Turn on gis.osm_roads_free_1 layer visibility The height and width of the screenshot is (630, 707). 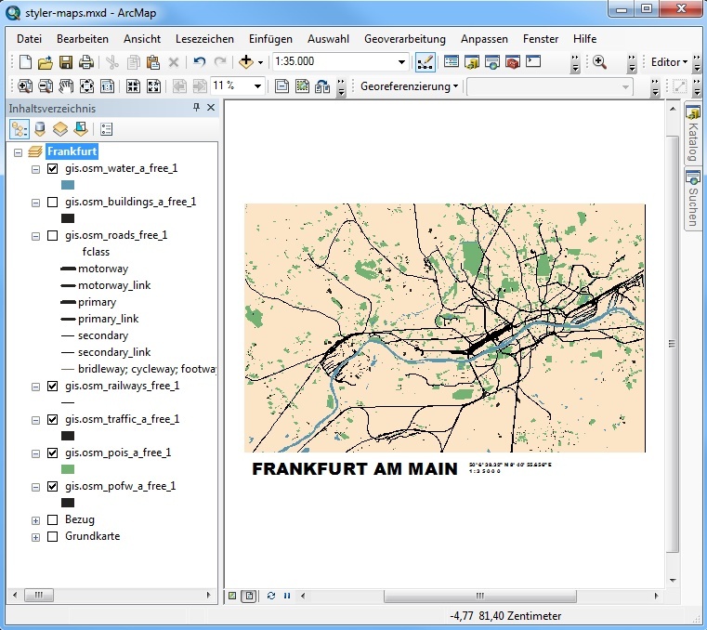52,235
